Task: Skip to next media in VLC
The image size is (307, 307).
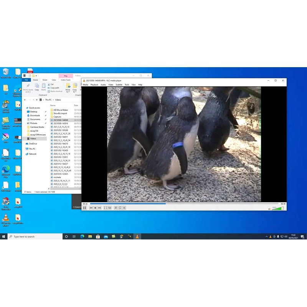Action: [99, 208]
